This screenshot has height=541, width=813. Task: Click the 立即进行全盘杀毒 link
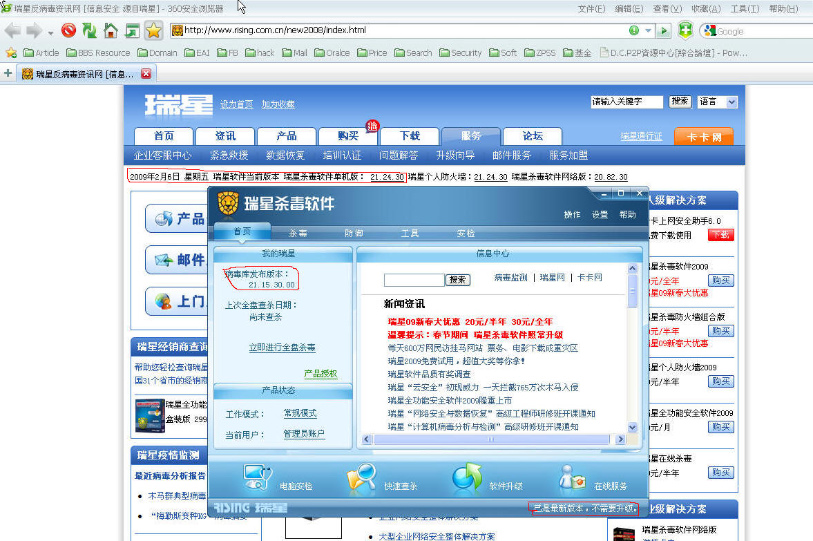pos(282,348)
